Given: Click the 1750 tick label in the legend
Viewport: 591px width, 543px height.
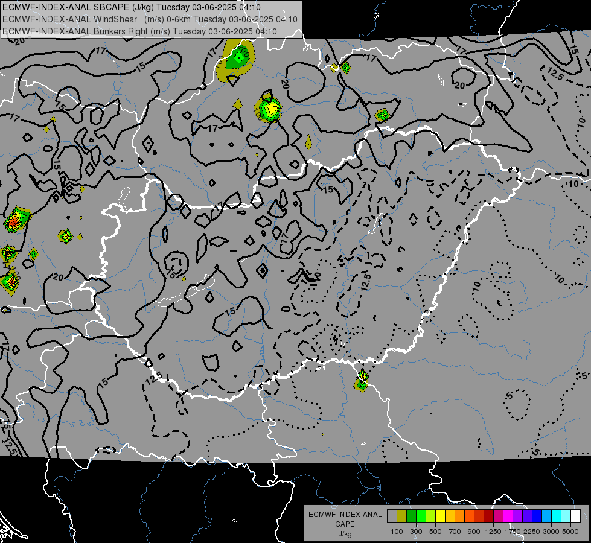Looking at the screenshot, I should click(513, 532).
